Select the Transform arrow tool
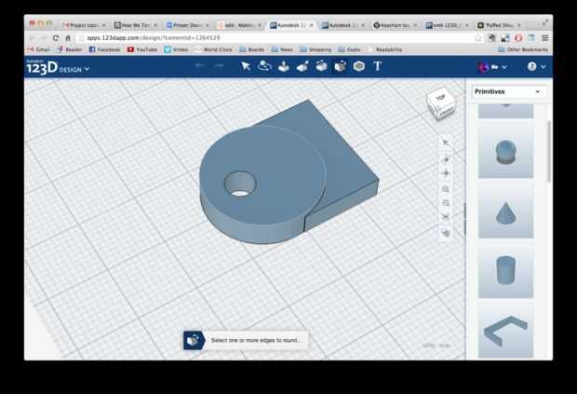 [246, 66]
